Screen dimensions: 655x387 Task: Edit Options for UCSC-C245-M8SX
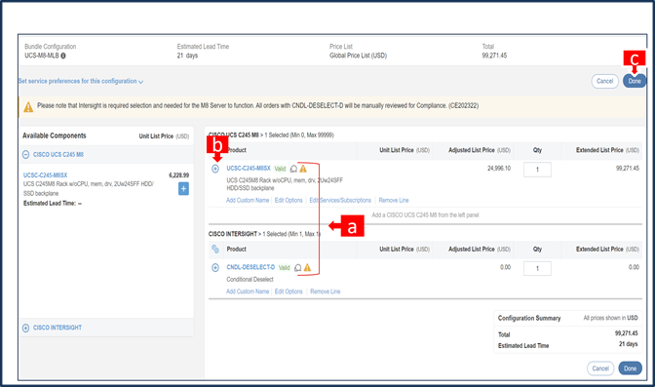click(x=289, y=200)
